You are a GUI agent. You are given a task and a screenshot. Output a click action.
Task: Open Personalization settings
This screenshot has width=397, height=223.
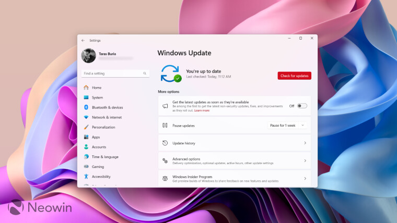tap(103, 127)
